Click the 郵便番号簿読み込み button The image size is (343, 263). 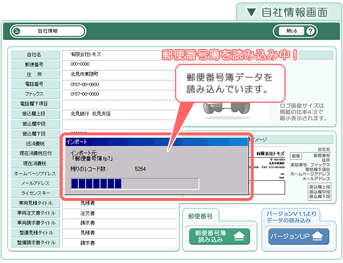point(219,236)
